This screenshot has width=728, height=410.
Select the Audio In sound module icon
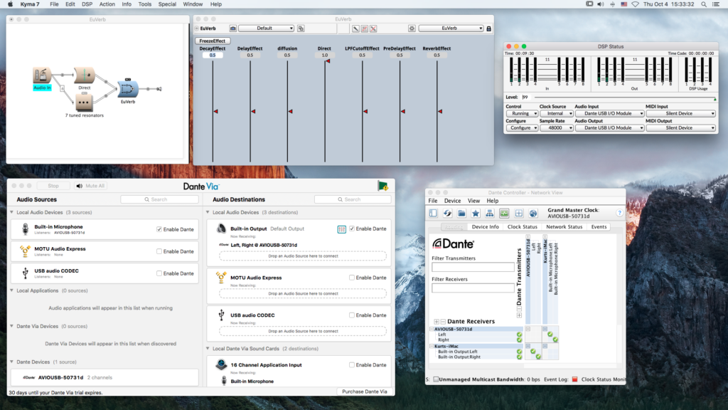(x=42, y=75)
